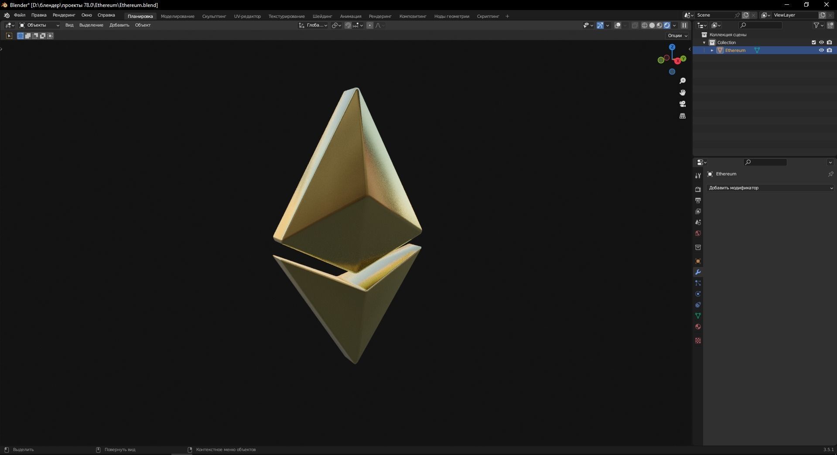This screenshot has width=837, height=455.
Task: Open the Scene properties tab
Action: click(698, 222)
